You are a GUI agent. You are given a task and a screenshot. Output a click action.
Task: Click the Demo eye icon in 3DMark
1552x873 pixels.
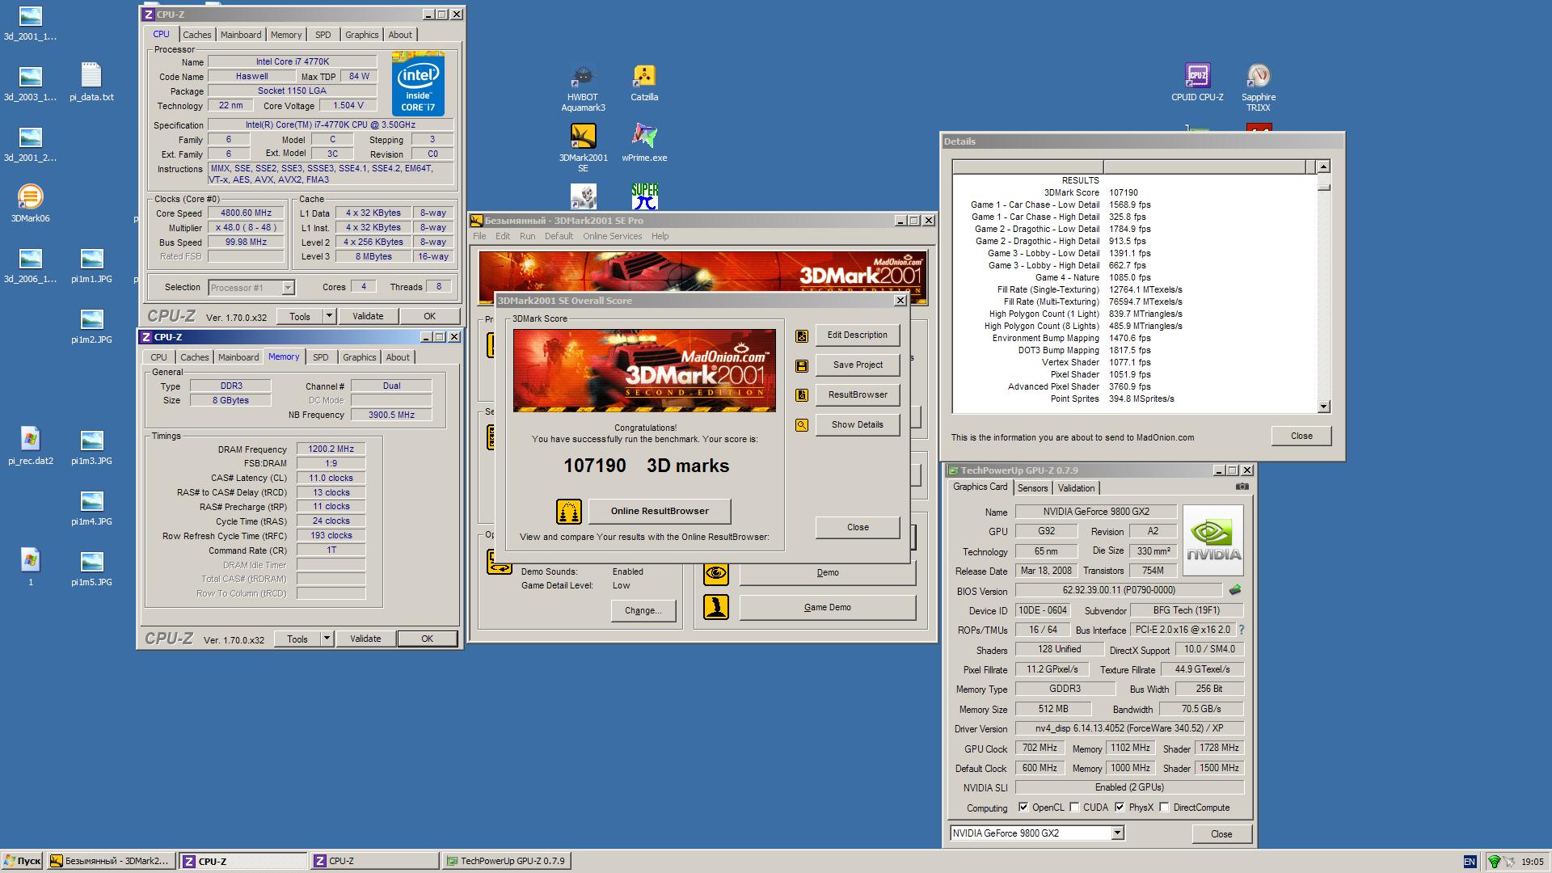[716, 573]
